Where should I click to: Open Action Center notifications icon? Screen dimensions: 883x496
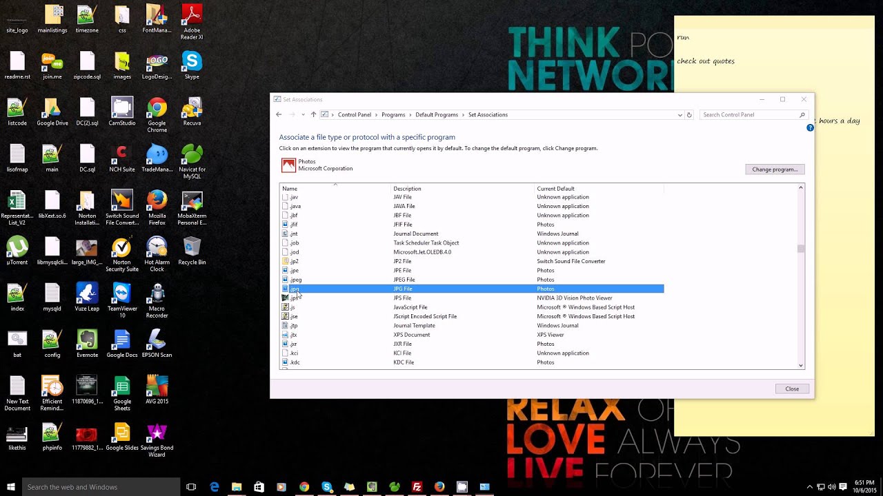click(843, 487)
